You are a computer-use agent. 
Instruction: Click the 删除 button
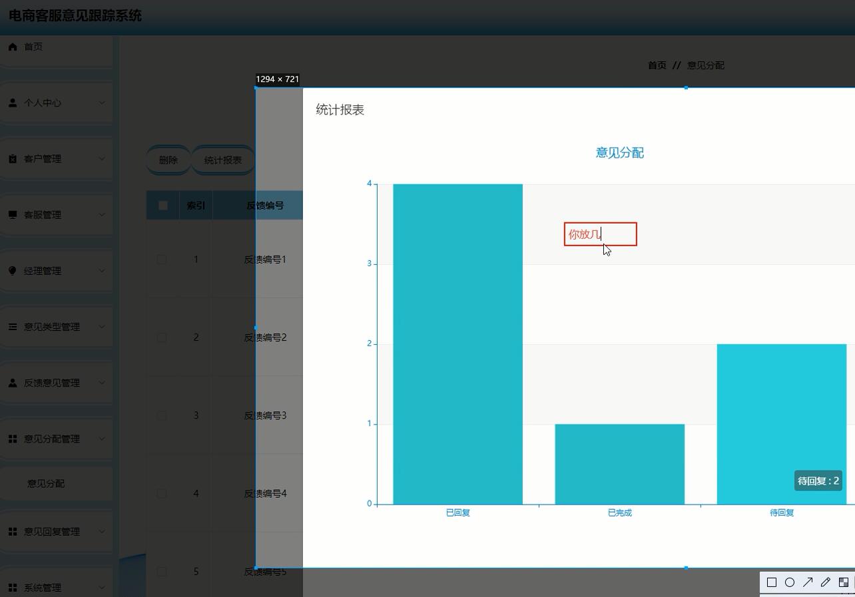(x=168, y=160)
